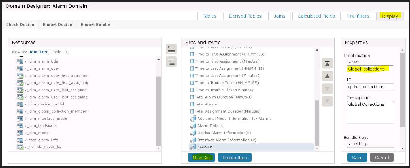Click the add-to-sets arrow icon
The width and height of the screenshot is (410, 168).
pyautogui.click(x=171, y=49)
